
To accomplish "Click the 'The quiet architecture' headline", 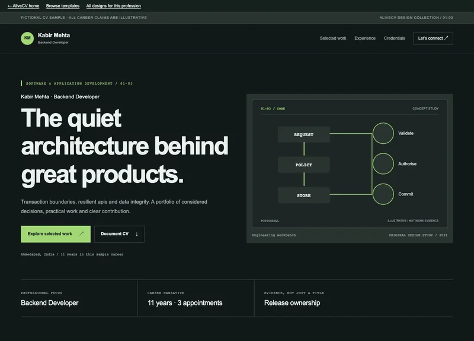I will [124, 147].
